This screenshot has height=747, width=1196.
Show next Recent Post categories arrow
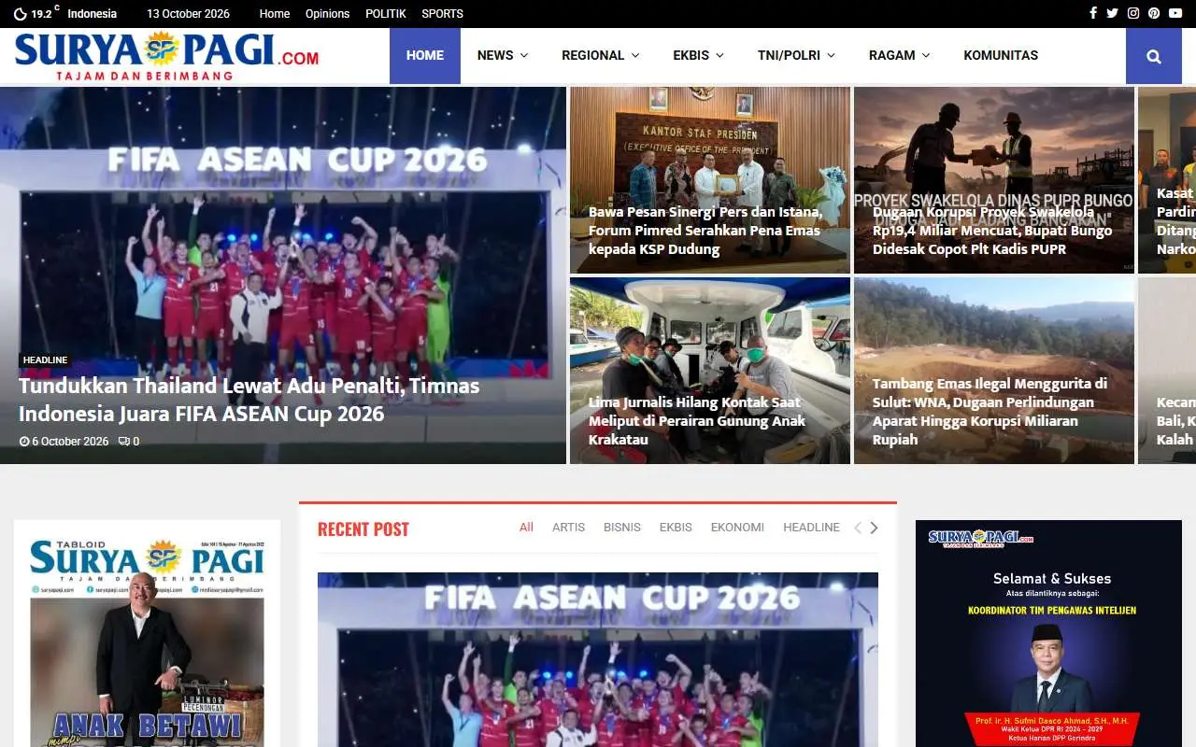point(874,528)
